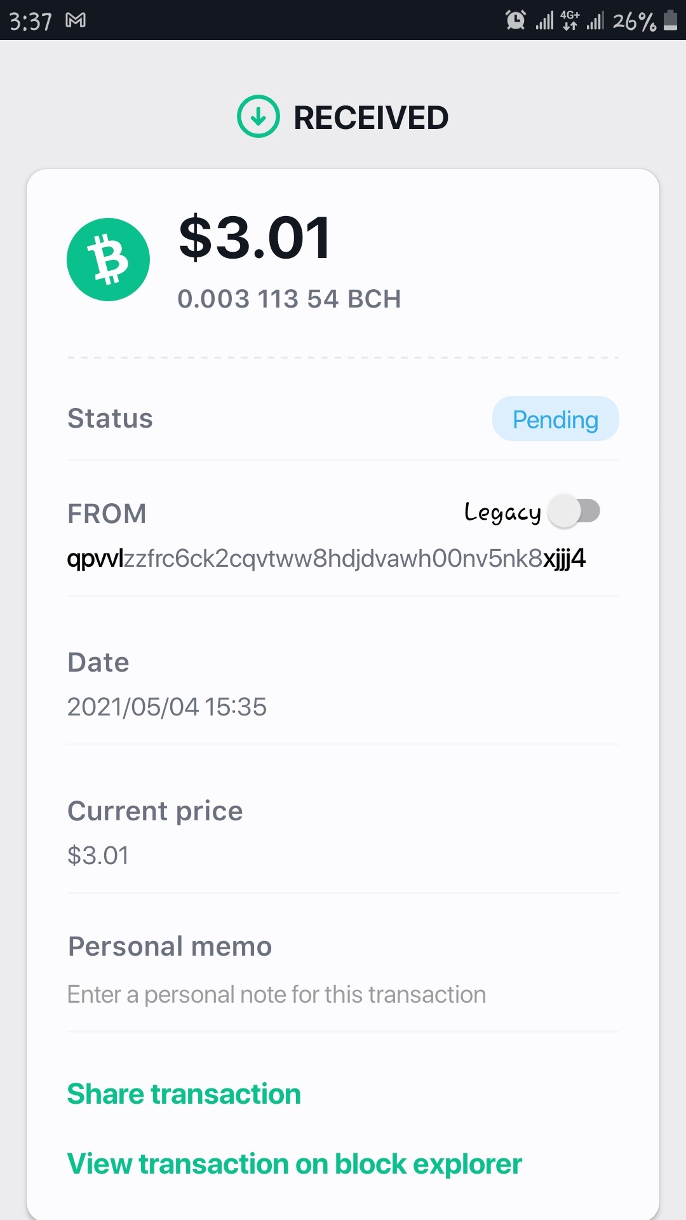The width and height of the screenshot is (686, 1220).
Task: Tap the $3.01 amount heading
Action: [255, 238]
